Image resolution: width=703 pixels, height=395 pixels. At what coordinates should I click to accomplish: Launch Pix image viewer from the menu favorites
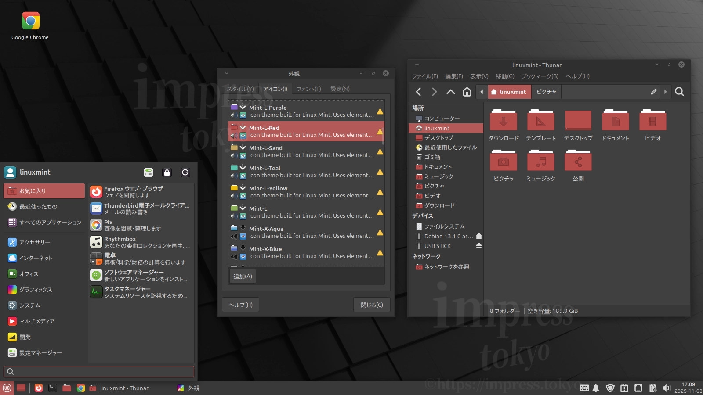141,225
